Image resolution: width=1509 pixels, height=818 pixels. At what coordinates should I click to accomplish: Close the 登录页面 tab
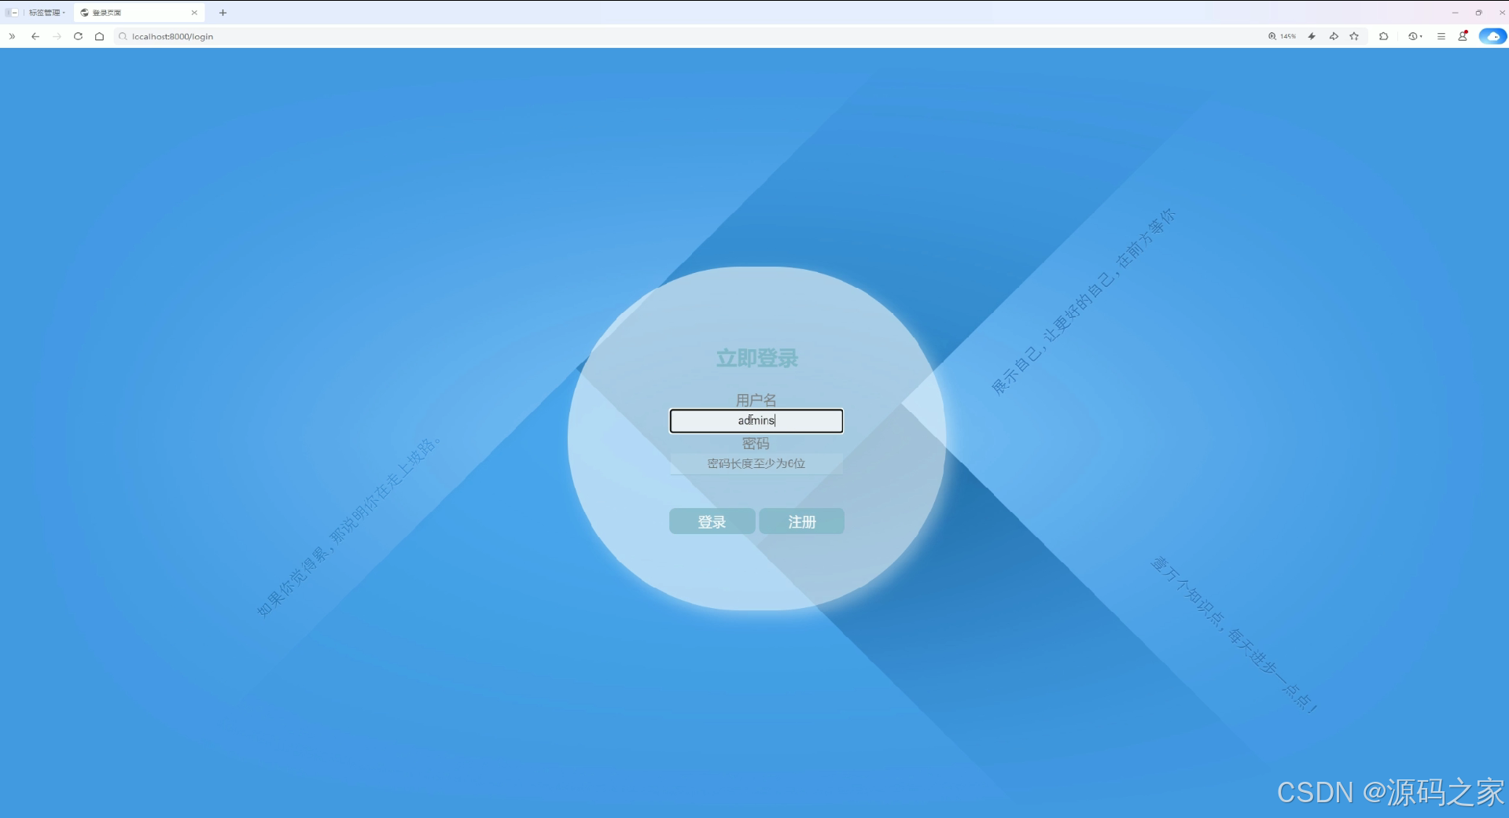coord(194,13)
